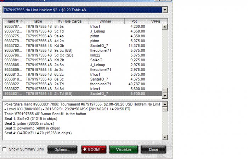Image resolution: width=248 pixels, height=159 pixels.
Task: Select hand row with 8h 5s hole cards
Action: point(83,26)
